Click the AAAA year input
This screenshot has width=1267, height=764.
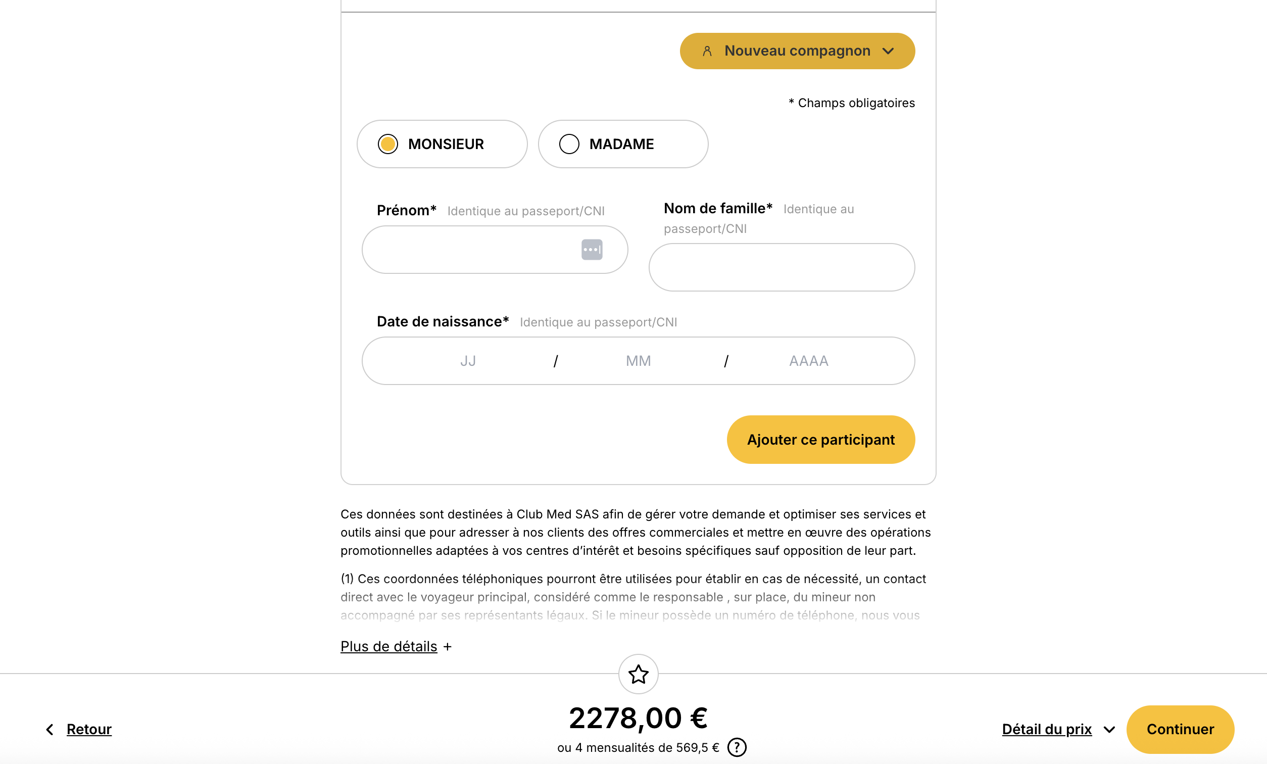click(808, 361)
